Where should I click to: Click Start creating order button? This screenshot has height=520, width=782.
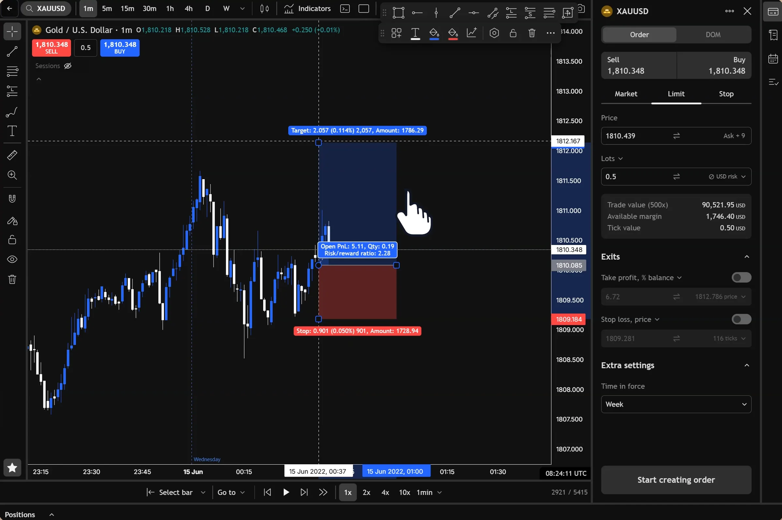point(676,480)
